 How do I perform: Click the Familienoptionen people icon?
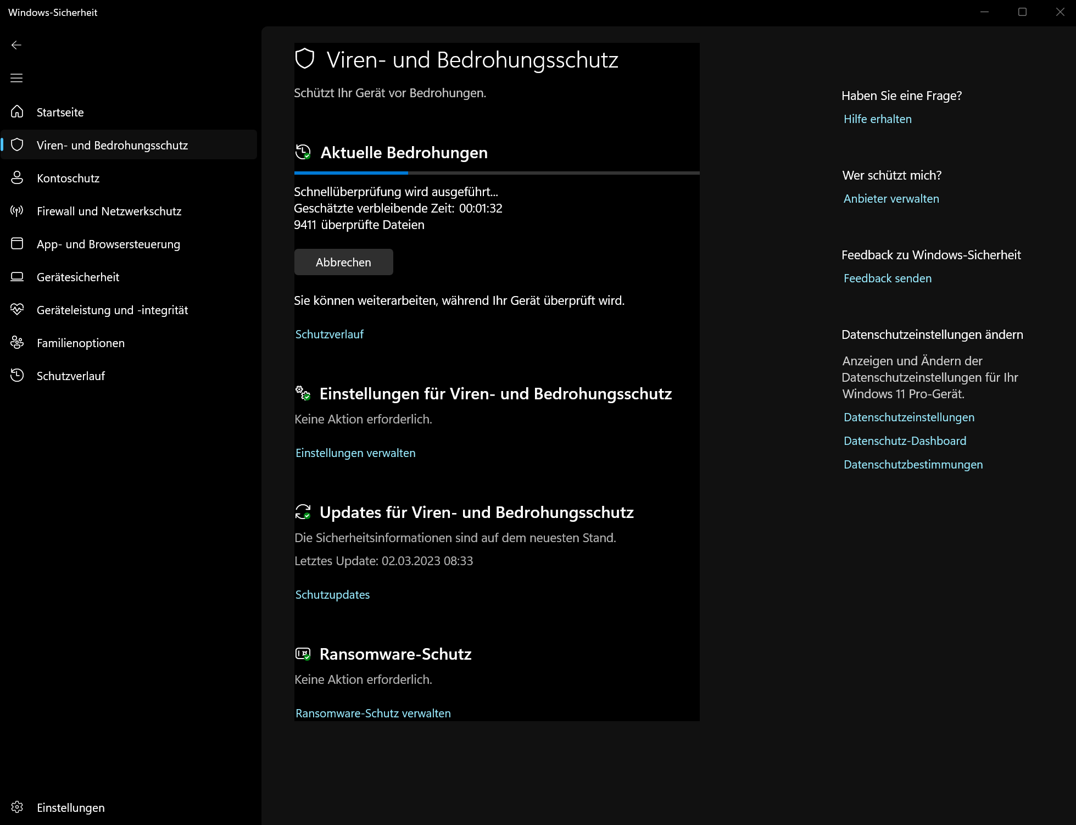(x=17, y=342)
